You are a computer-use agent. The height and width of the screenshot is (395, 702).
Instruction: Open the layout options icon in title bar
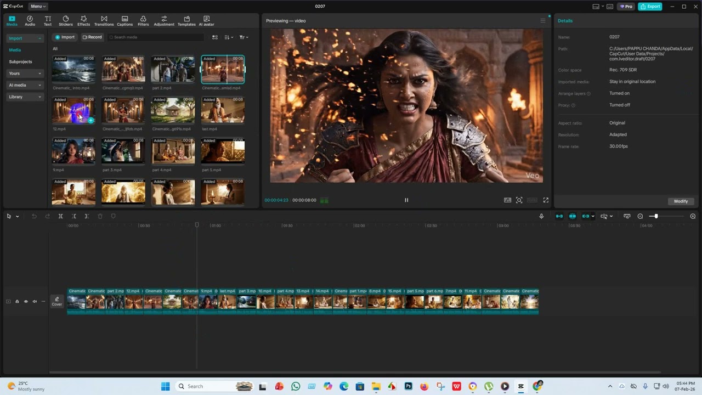[x=596, y=7]
